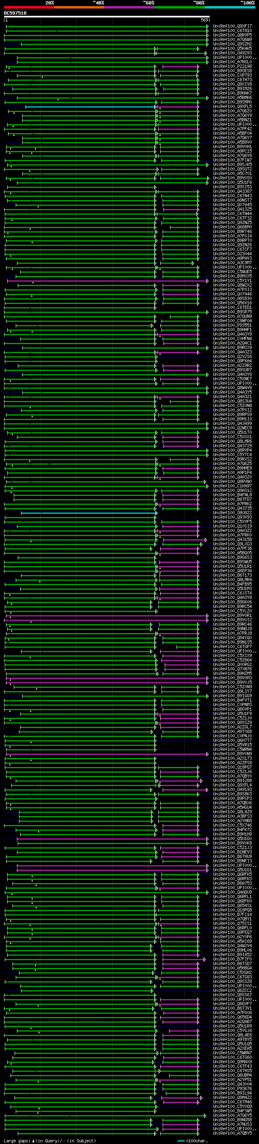Select the query name DC597518
Screen dimensions: 259x1144
[x=15, y=13]
